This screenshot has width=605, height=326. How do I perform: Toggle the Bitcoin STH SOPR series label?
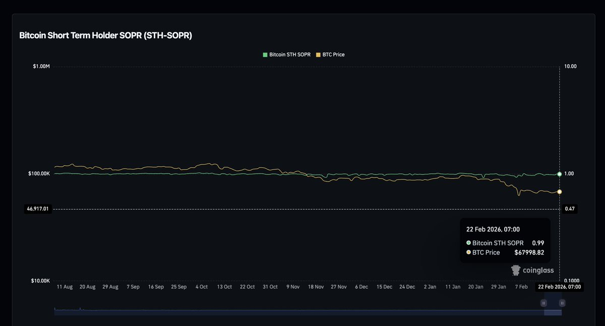(x=290, y=54)
